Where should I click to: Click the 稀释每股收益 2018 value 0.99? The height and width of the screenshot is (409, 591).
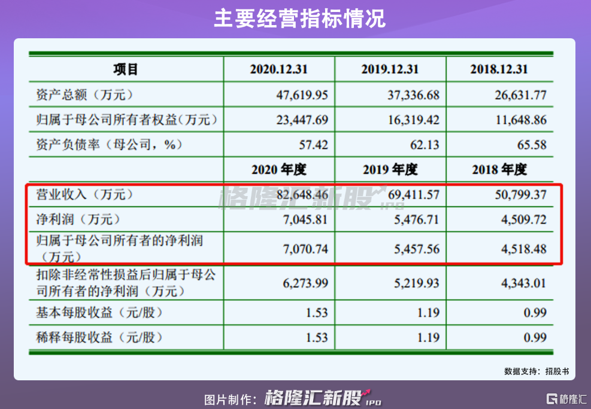point(534,337)
